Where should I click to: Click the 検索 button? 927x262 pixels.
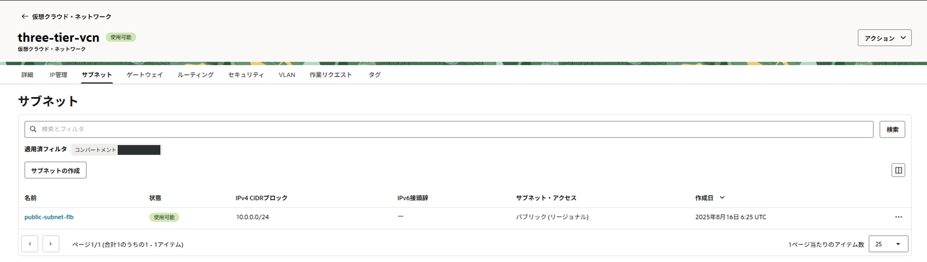[892, 129]
